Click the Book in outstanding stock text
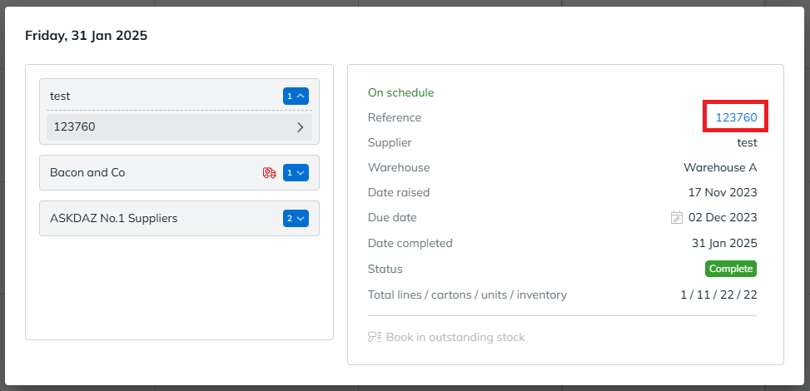Viewport: 810px width, 391px height. (x=455, y=338)
